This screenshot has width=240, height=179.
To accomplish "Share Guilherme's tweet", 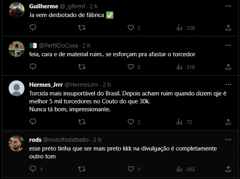I will 228,28.
